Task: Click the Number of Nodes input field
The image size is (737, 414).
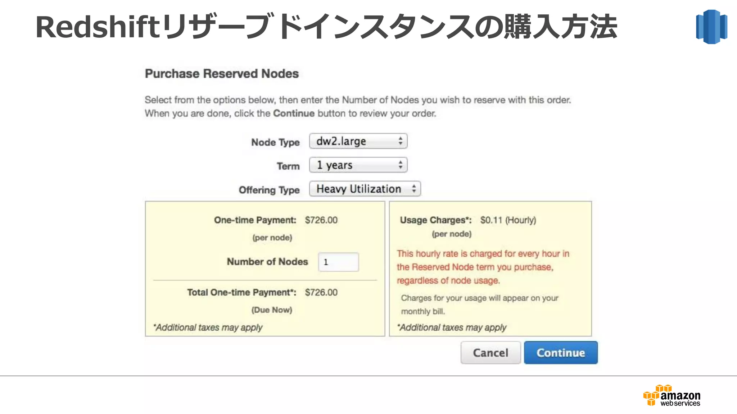Action: pos(338,262)
